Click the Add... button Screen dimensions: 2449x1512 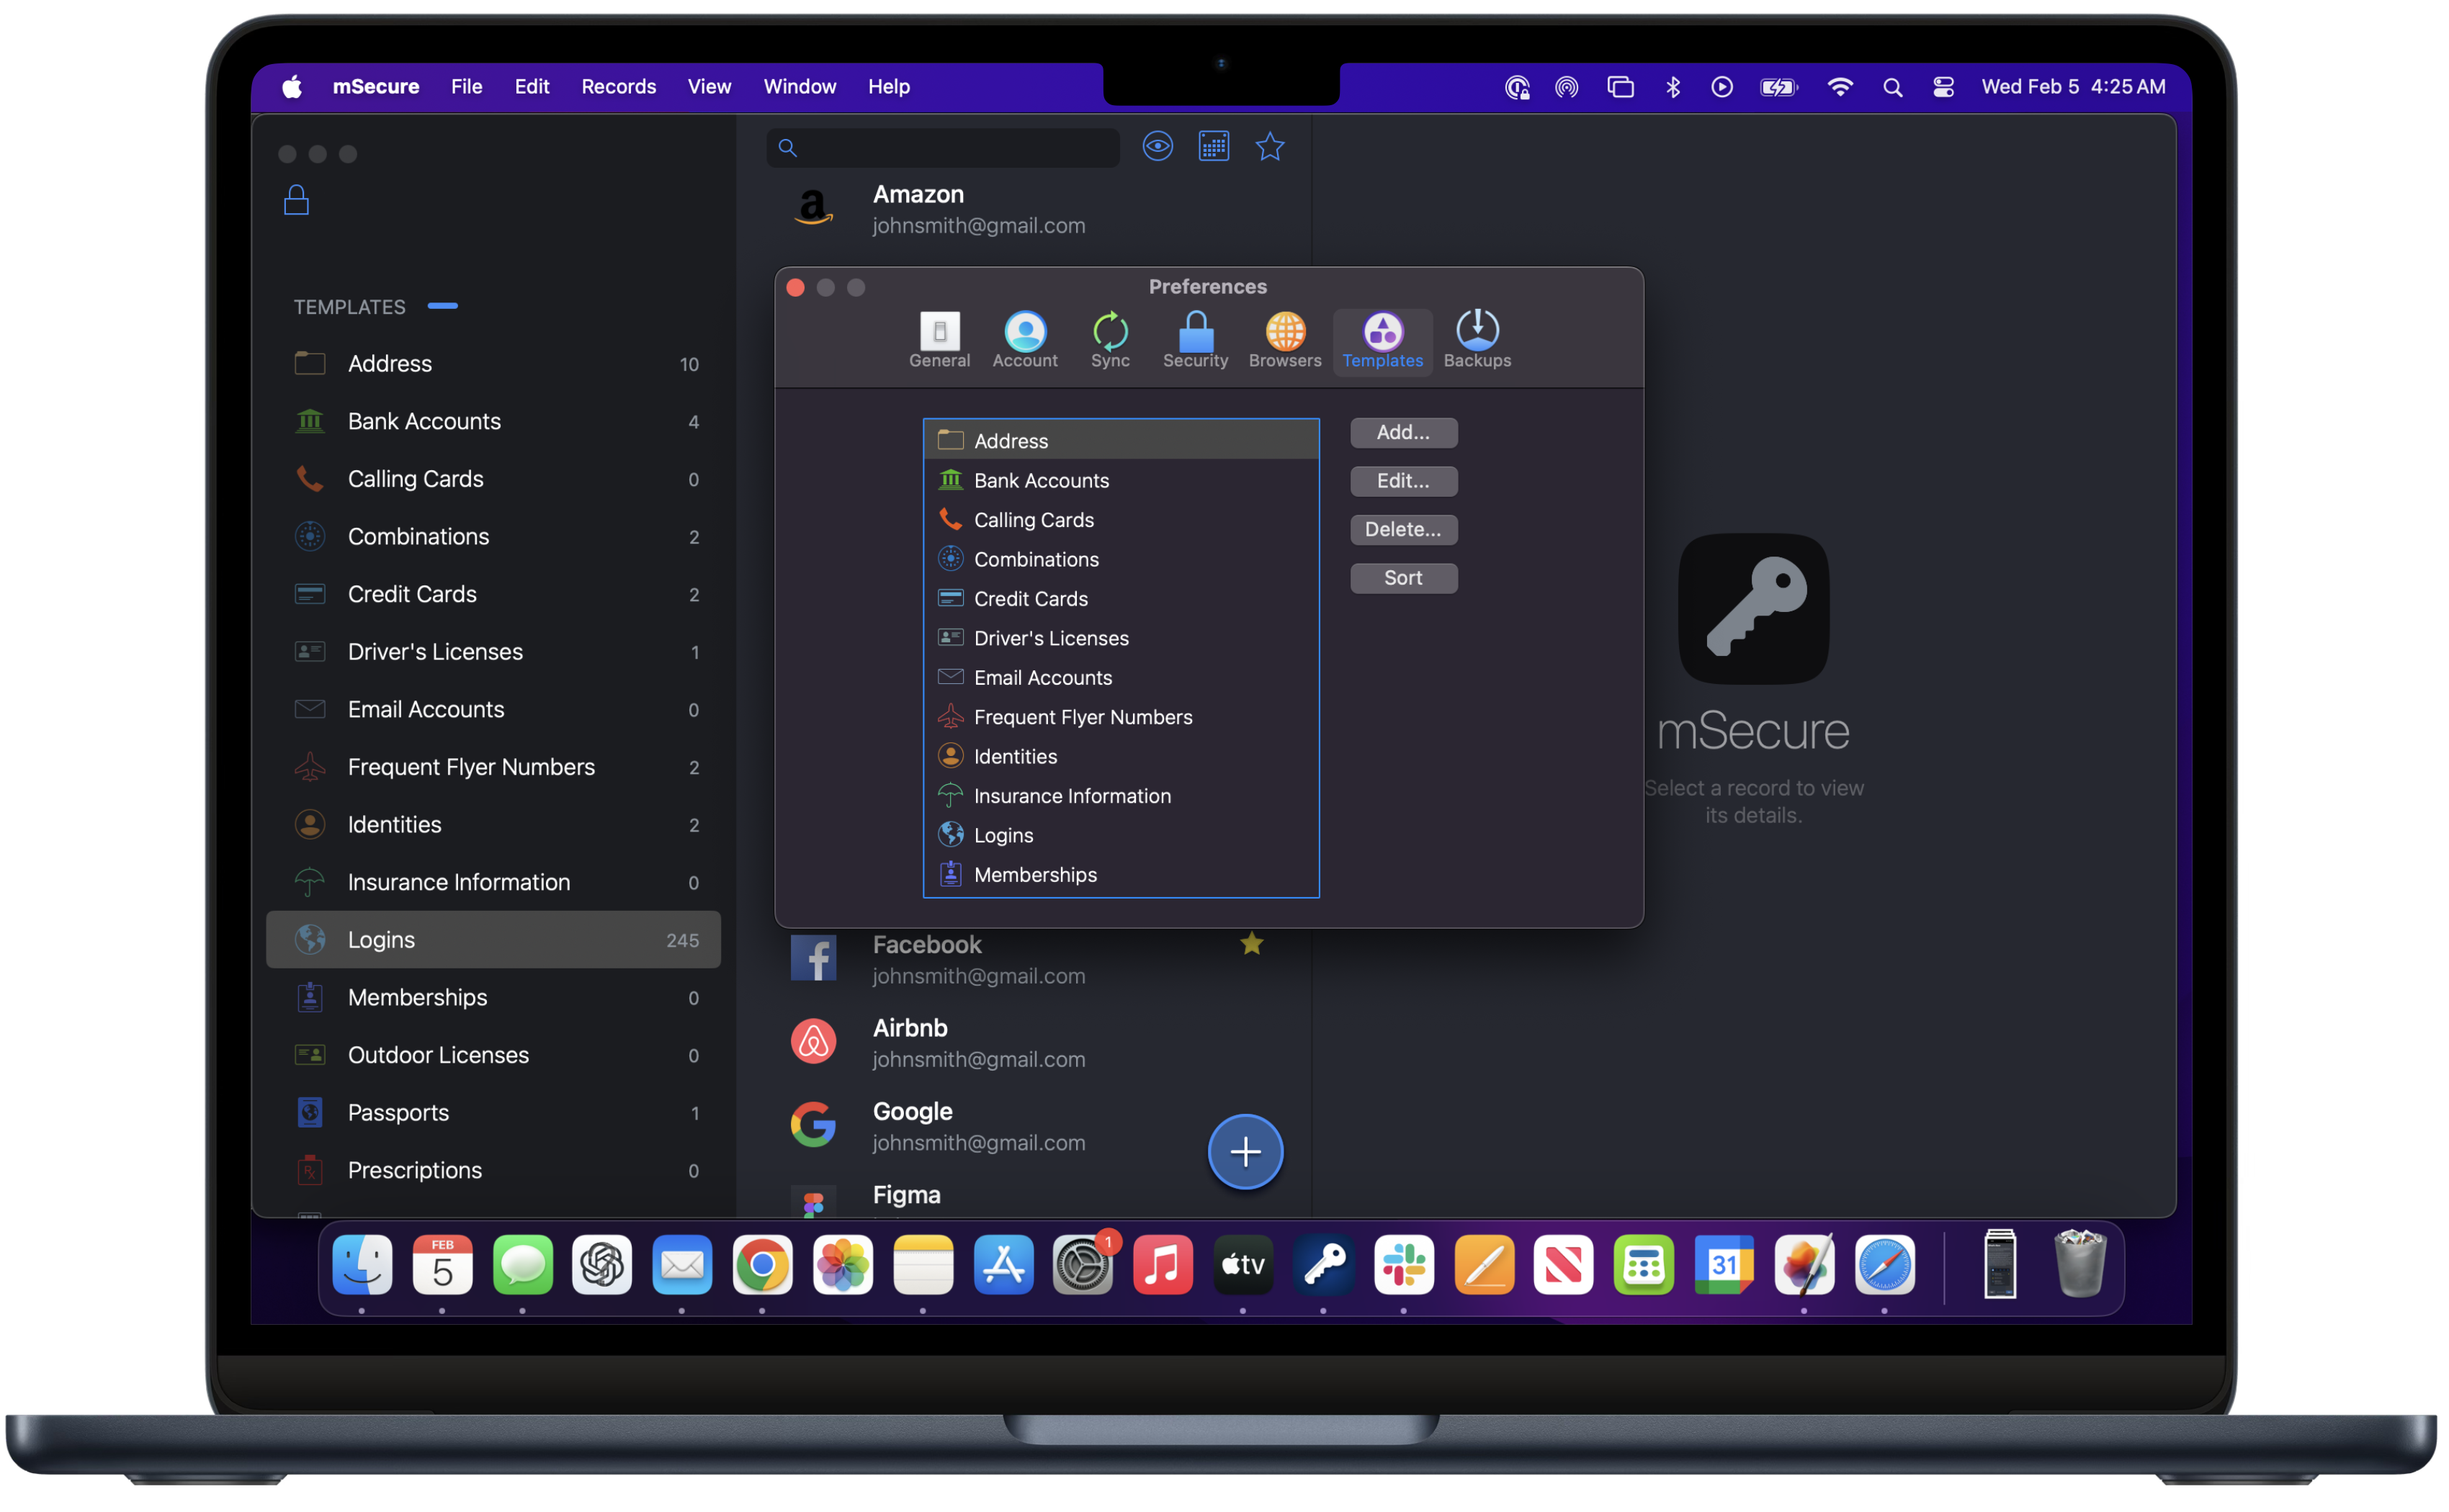[x=1402, y=433]
